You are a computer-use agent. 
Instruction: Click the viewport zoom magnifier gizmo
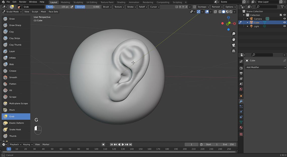click(234, 34)
